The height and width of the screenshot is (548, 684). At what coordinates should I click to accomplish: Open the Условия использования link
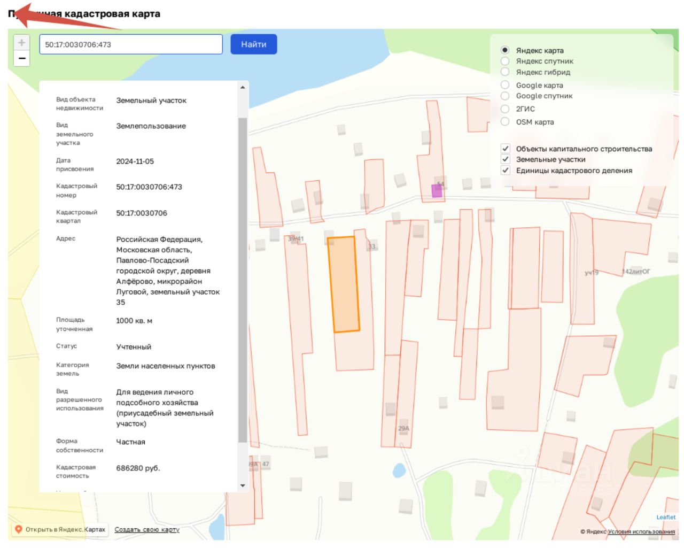coord(641,531)
